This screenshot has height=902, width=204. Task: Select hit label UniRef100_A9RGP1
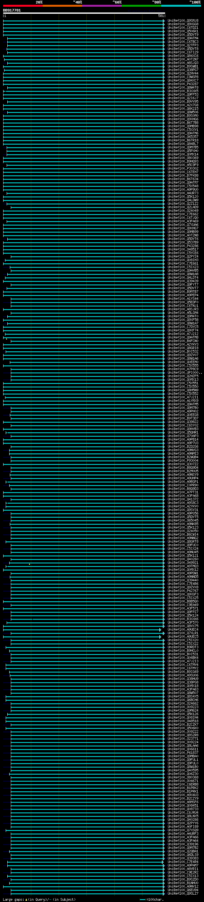click(x=183, y=482)
